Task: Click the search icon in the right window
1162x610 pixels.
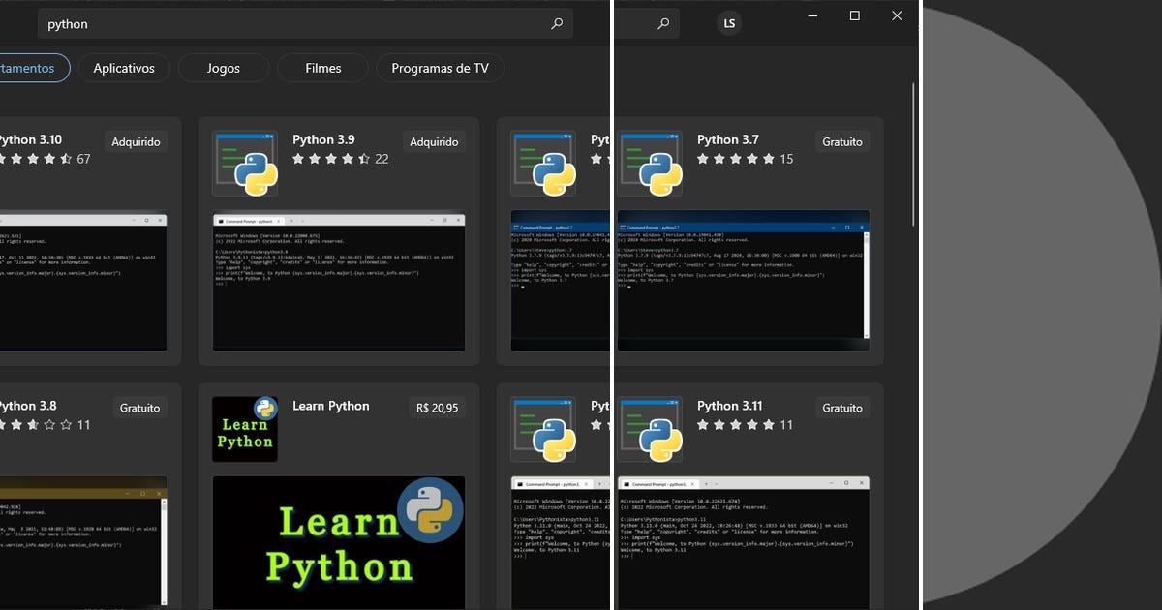Action: (664, 23)
